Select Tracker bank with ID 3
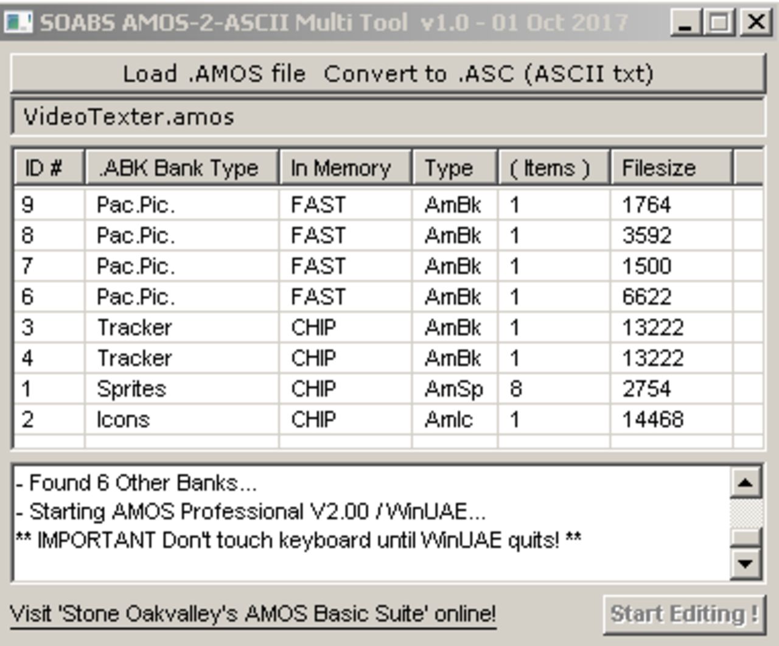The height and width of the screenshot is (646, 779). point(134,328)
